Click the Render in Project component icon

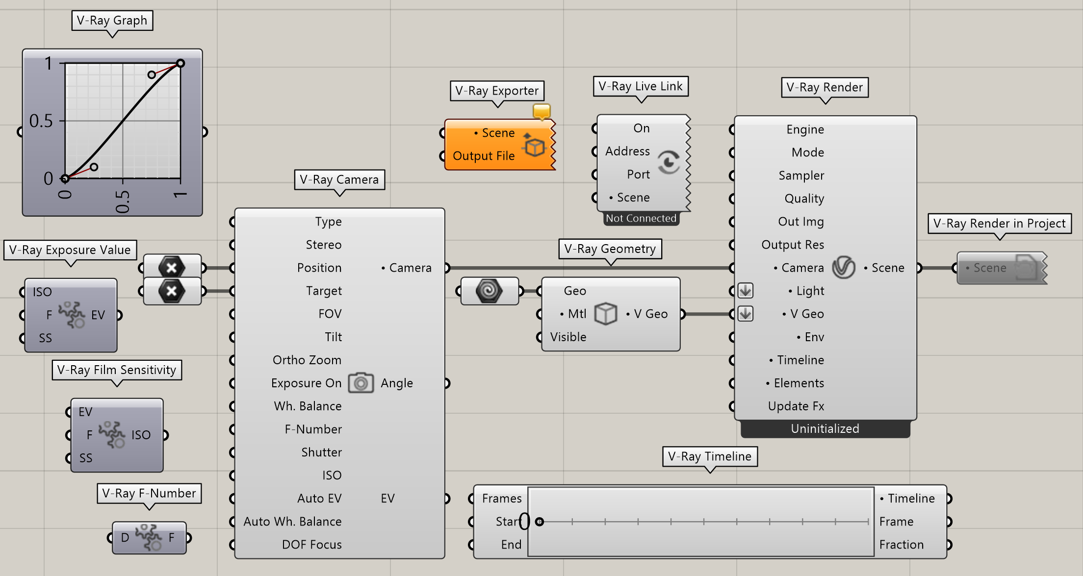tap(1025, 268)
